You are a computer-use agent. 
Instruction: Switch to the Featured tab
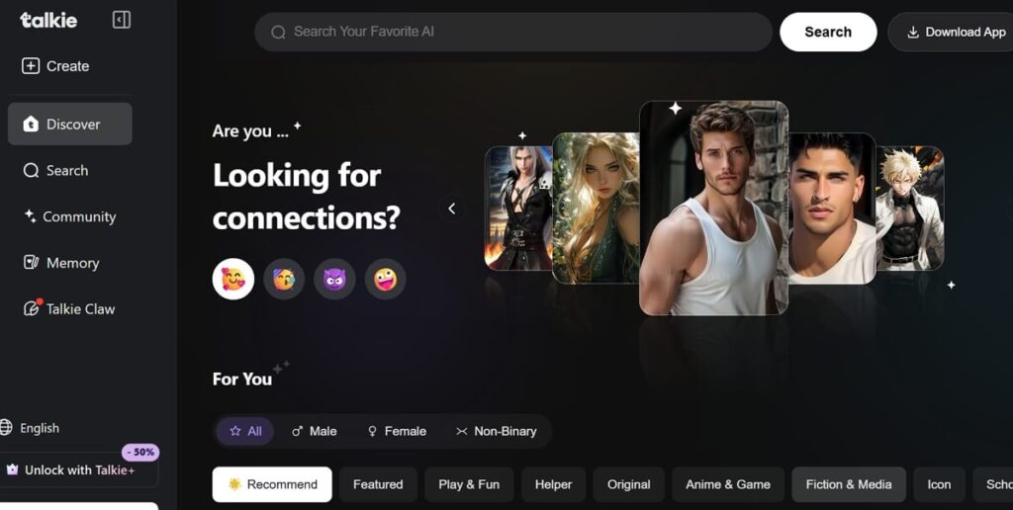[378, 485]
